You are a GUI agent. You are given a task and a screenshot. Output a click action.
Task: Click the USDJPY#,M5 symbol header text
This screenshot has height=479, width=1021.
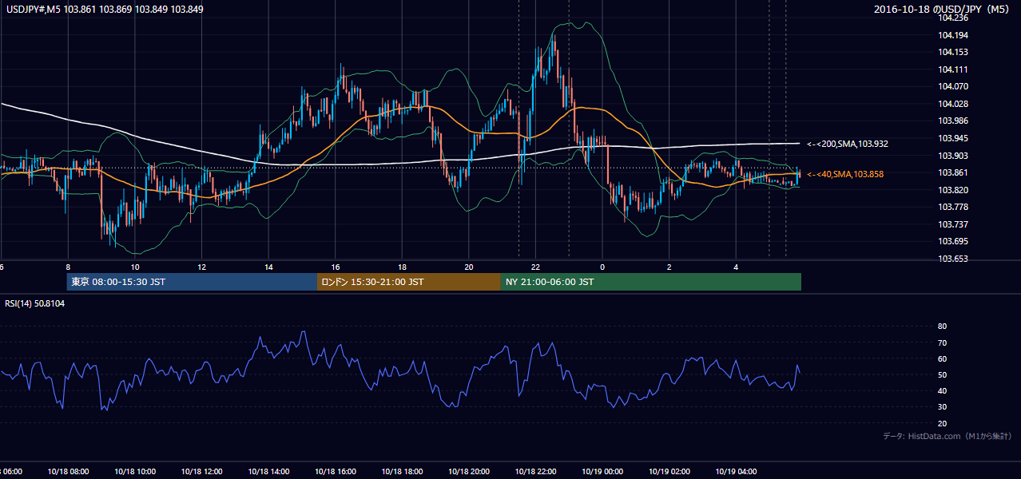coord(105,9)
